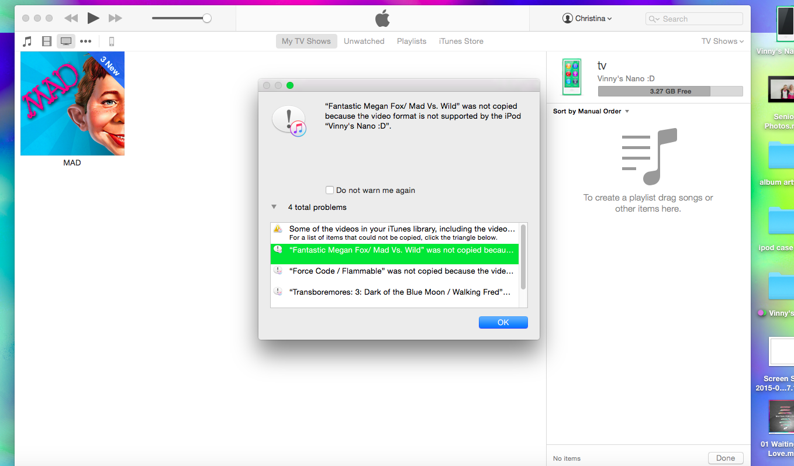The height and width of the screenshot is (466, 794).
Task: Collapse the 4 total problems triangle
Action: pyautogui.click(x=274, y=207)
